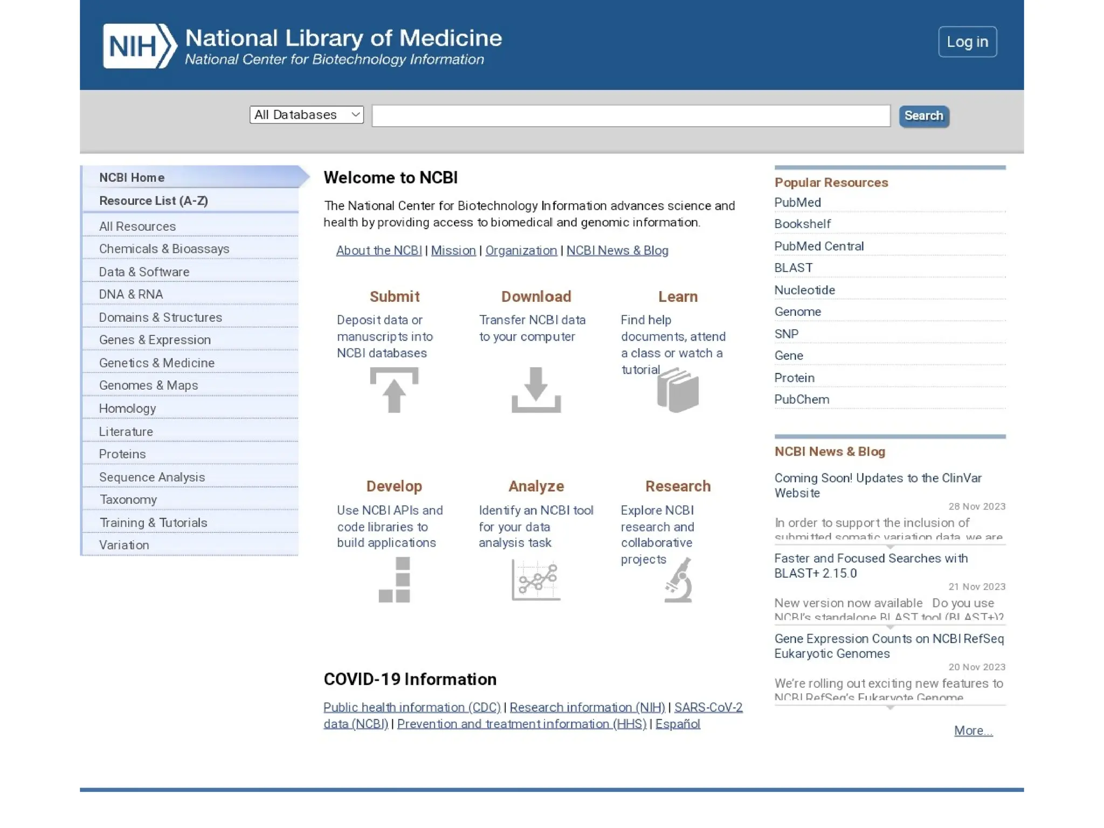Open Training & Tutorials sidebar item

[153, 522]
